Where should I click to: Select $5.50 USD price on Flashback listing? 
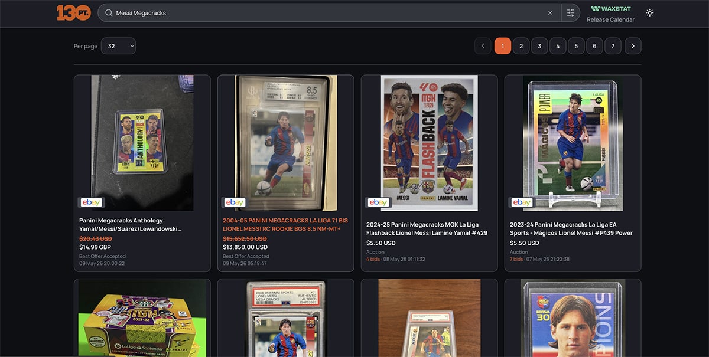[x=381, y=243]
